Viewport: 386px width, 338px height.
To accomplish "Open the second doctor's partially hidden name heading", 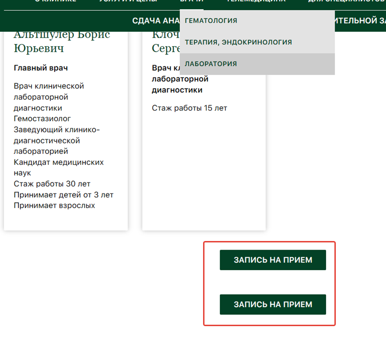I will pos(165,42).
